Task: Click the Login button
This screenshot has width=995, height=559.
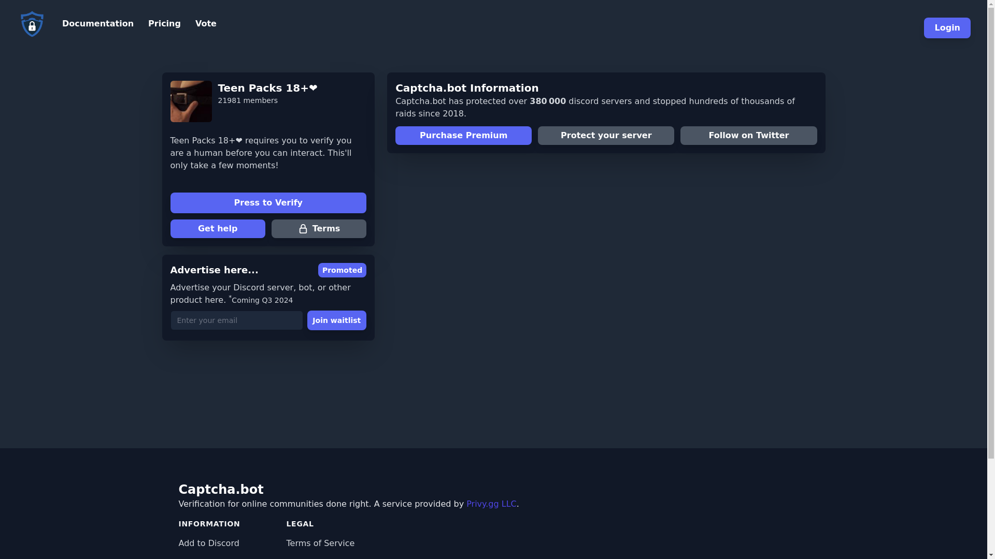Action: pyautogui.click(x=947, y=28)
